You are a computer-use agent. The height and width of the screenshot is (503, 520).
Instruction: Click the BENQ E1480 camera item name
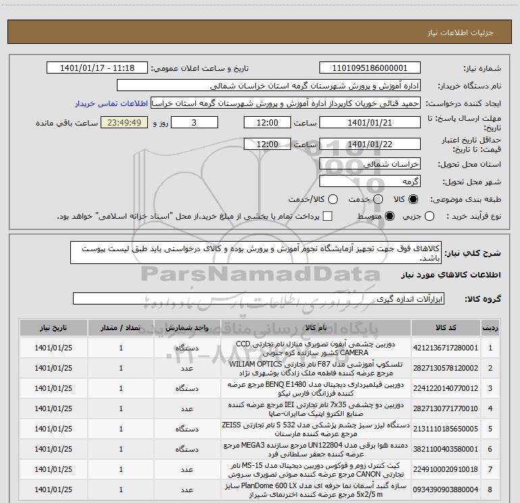tap(316, 389)
